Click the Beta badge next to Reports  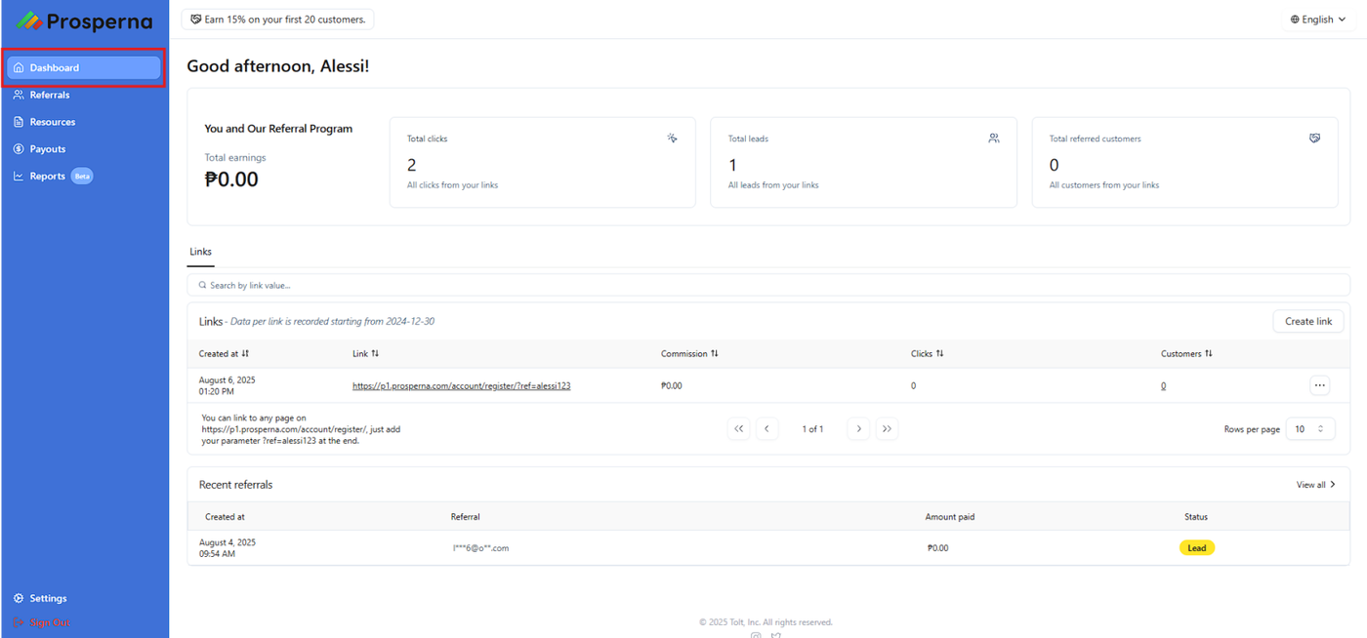click(82, 177)
